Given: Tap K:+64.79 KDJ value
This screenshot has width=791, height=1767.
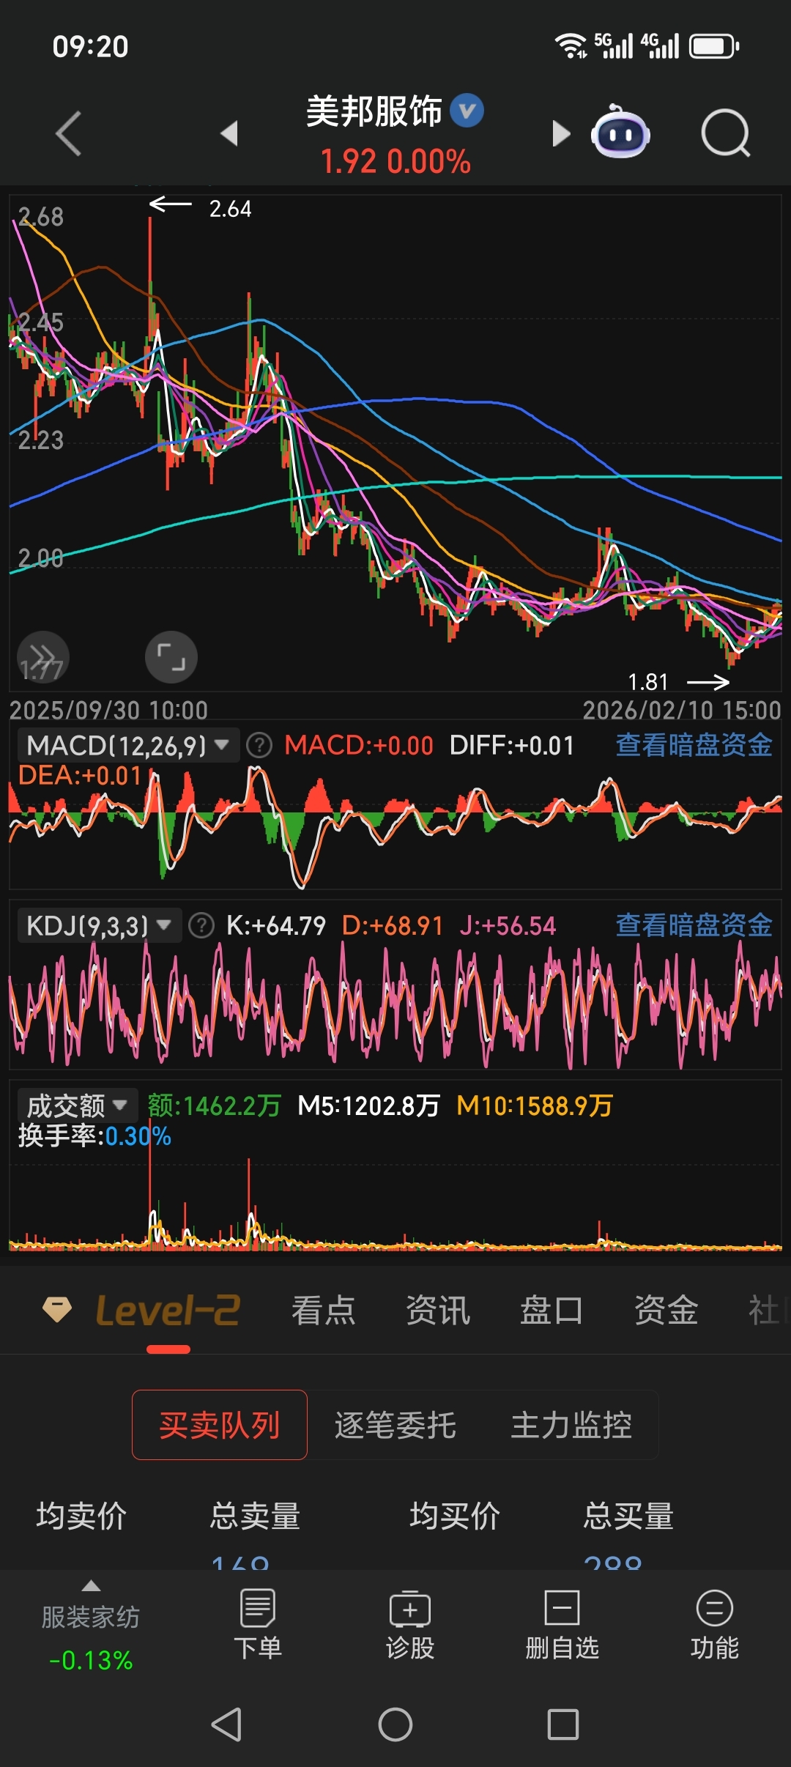Looking at the screenshot, I should coord(276,926).
